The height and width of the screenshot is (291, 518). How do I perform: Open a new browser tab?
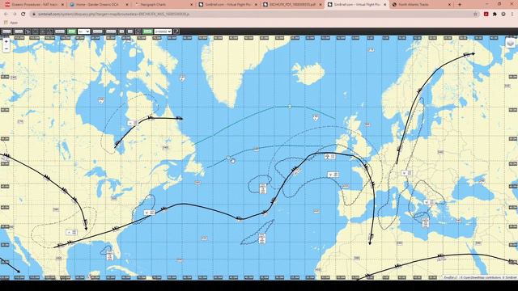[460, 5]
